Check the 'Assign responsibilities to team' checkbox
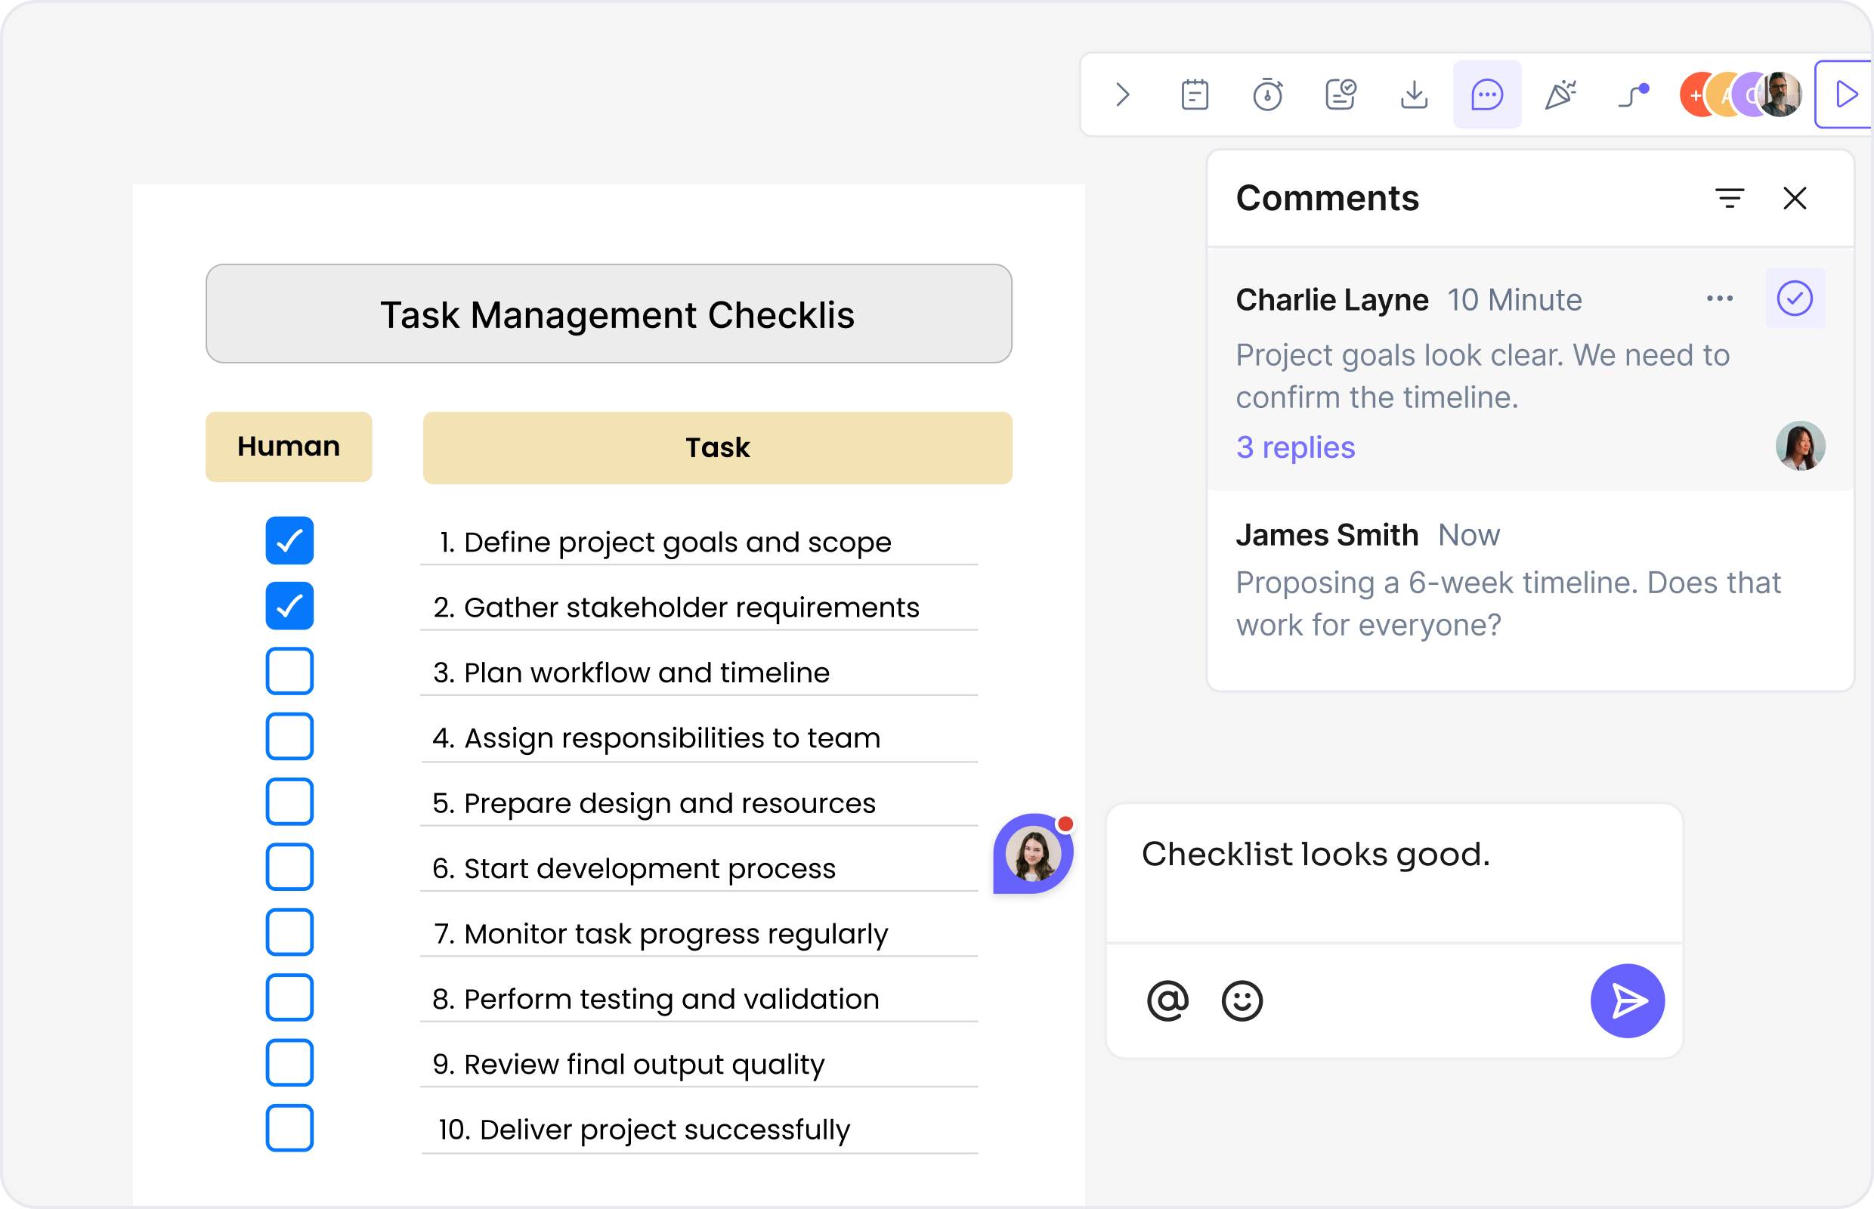 289,736
